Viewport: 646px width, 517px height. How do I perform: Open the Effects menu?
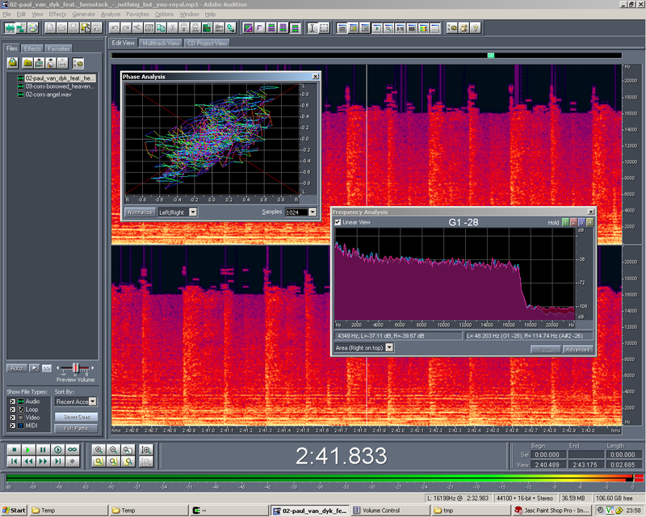(x=57, y=14)
